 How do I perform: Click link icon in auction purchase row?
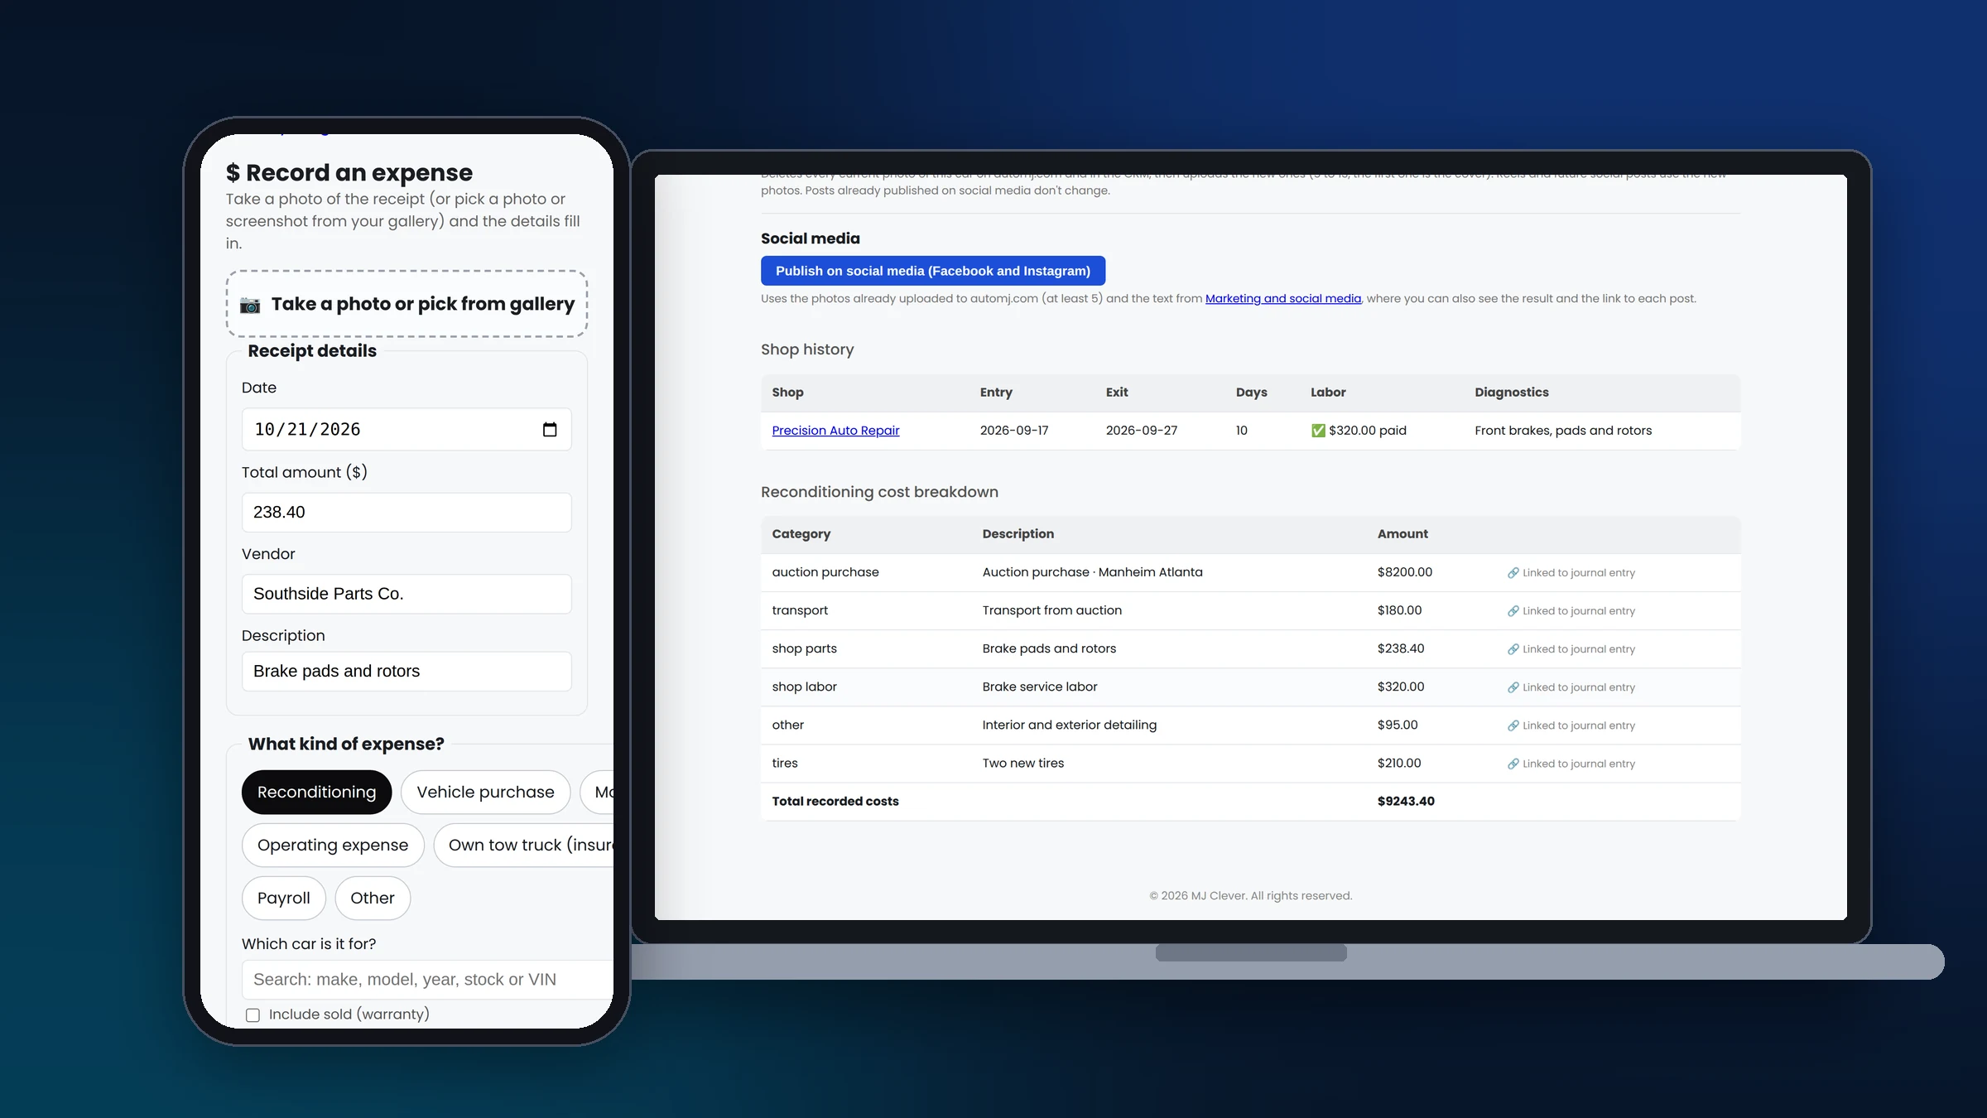tap(1513, 573)
